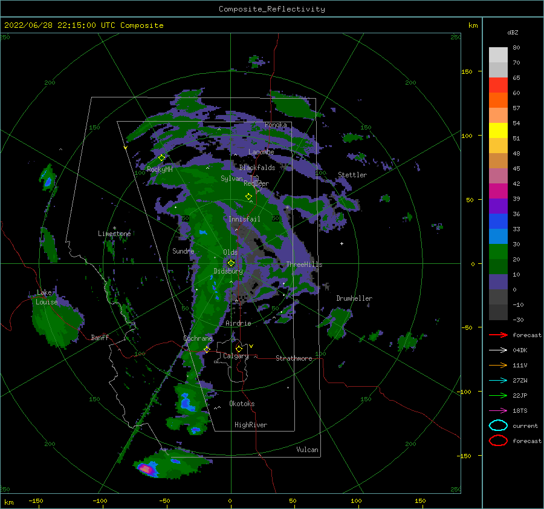
Task: Click the bright green 30–20 dBZ swatch
Action: (x=498, y=252)
